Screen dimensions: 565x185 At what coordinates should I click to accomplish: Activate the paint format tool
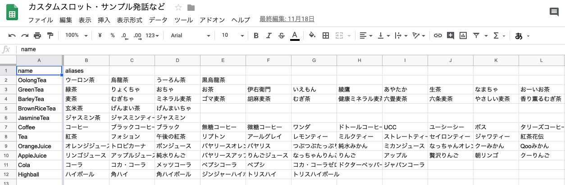pos(50,35)
